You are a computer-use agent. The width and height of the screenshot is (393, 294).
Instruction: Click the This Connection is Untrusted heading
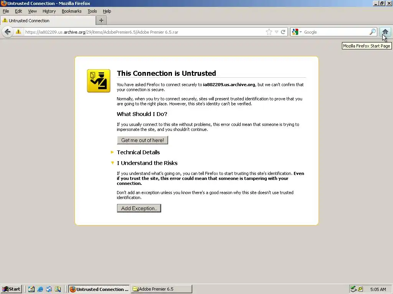tap(167, 73)
